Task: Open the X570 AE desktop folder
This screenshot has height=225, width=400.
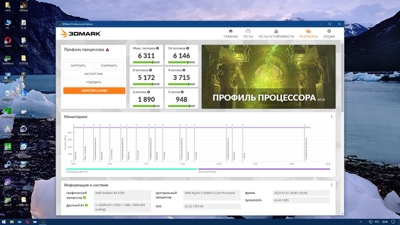Action: pos(24,60)
